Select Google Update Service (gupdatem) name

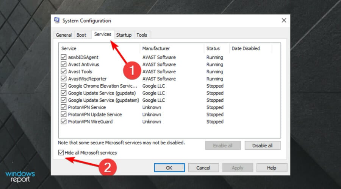coord(103,100)
